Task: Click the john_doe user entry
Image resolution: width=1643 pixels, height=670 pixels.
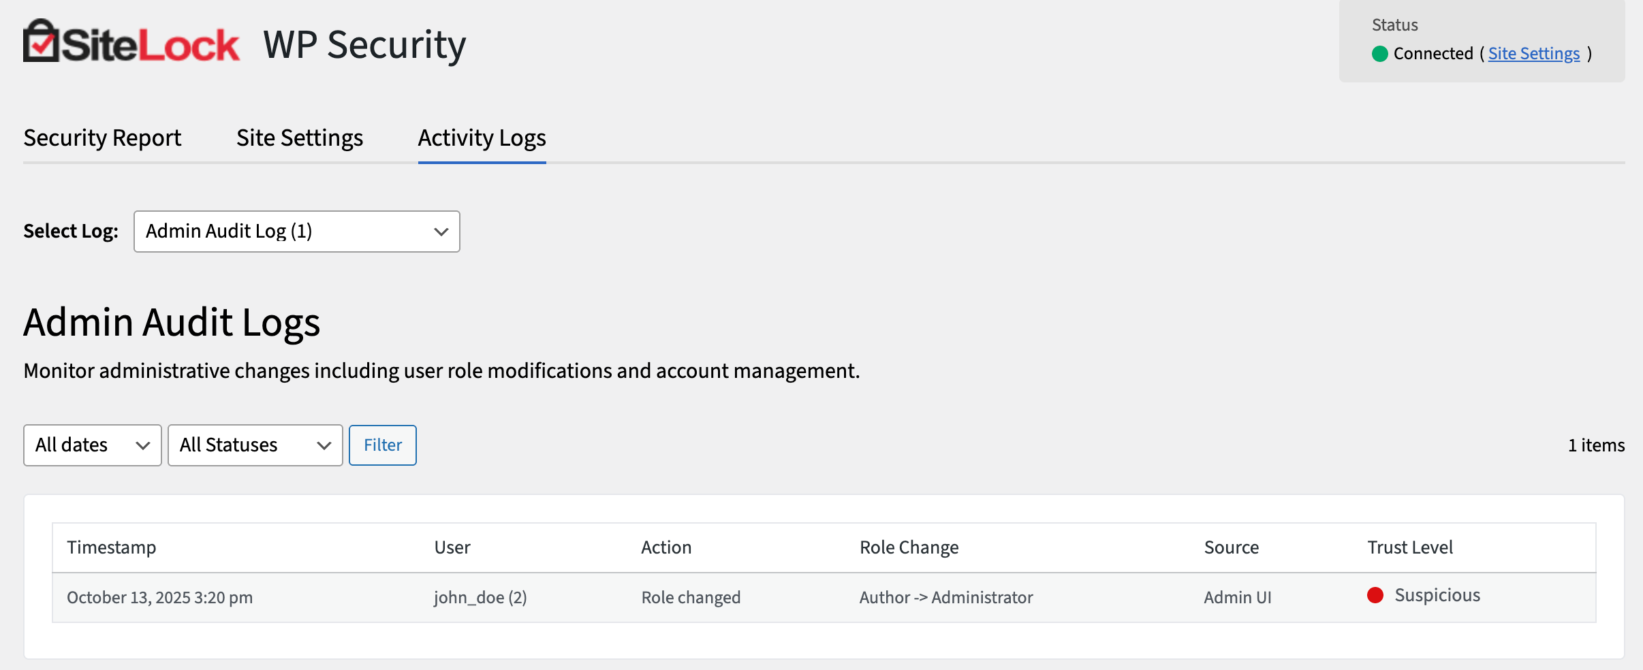Action: click(481, 597)
